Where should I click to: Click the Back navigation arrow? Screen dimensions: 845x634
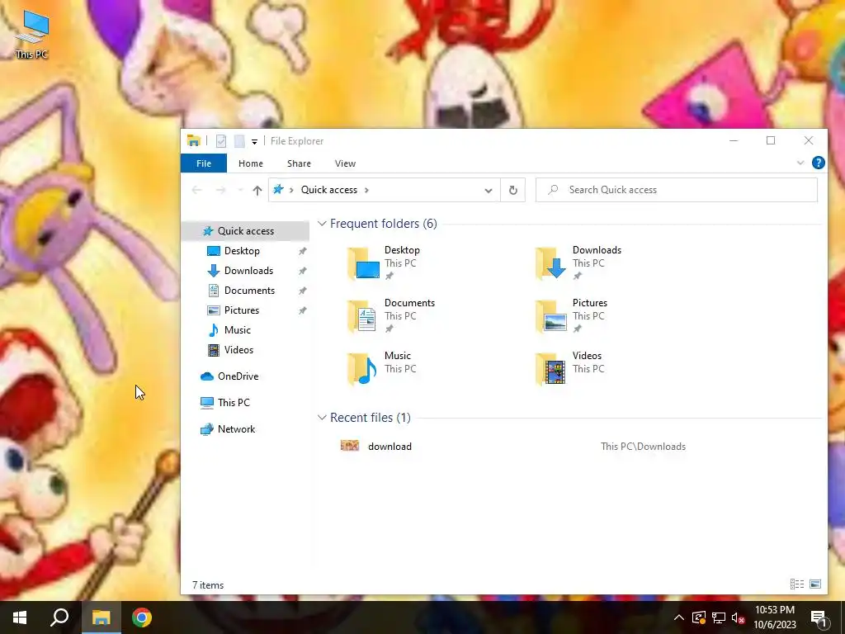point(196,190)
